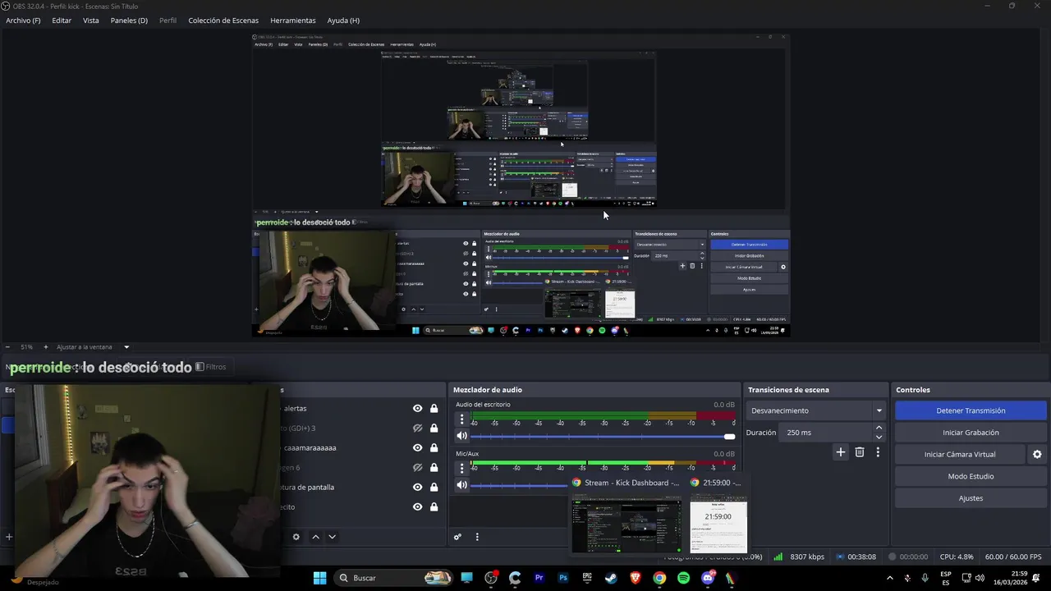Switch to Modo Estudio

pyautogui.click(x=971, y=476)
